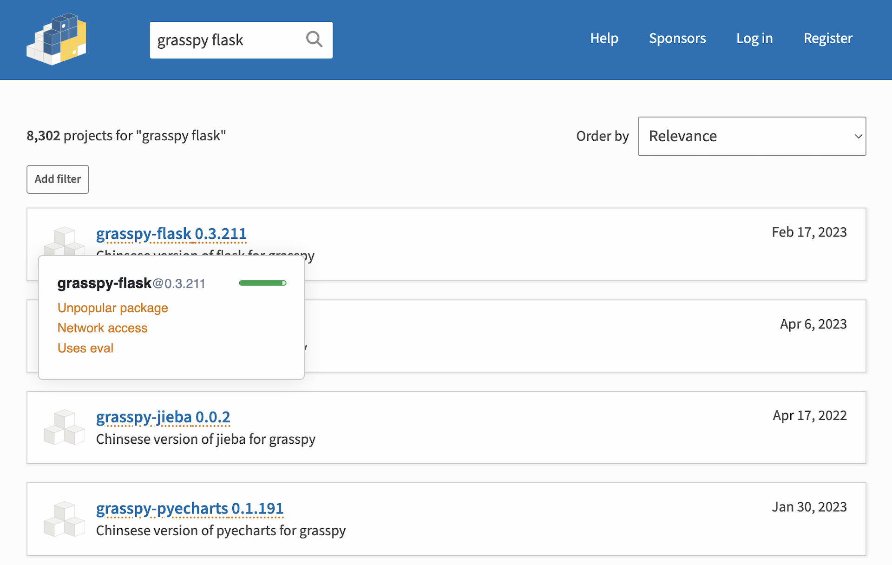Click the Order by label
892x565 pixels.
(603, 136)
